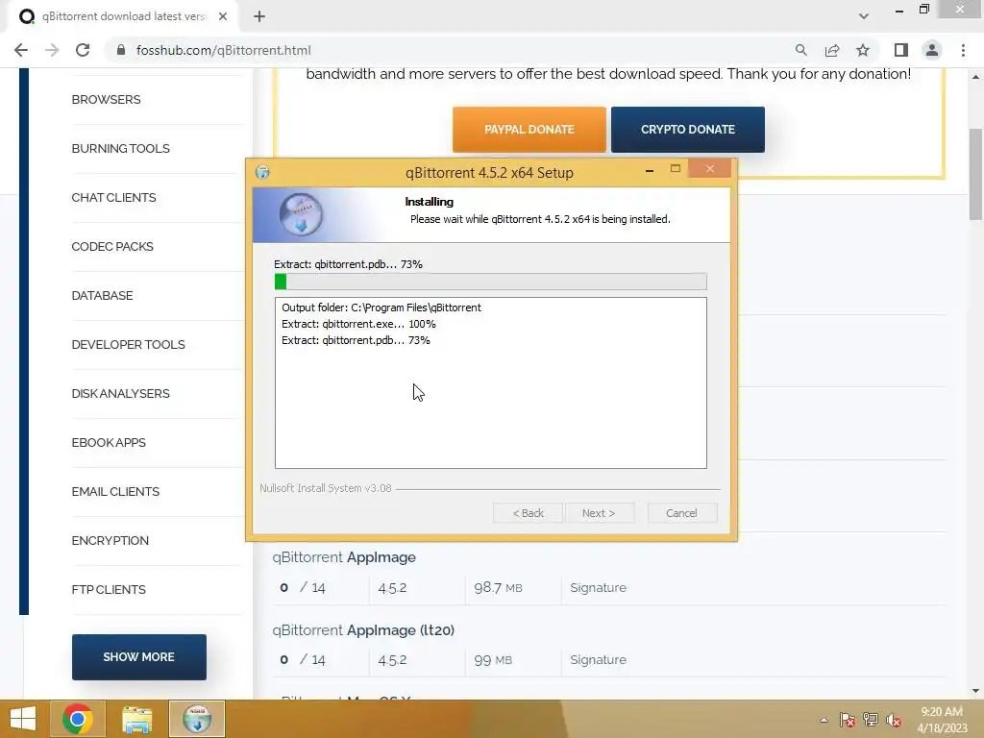
Task: Click qBittorrent AppImage download link
Action: click(x=344, y=557)
